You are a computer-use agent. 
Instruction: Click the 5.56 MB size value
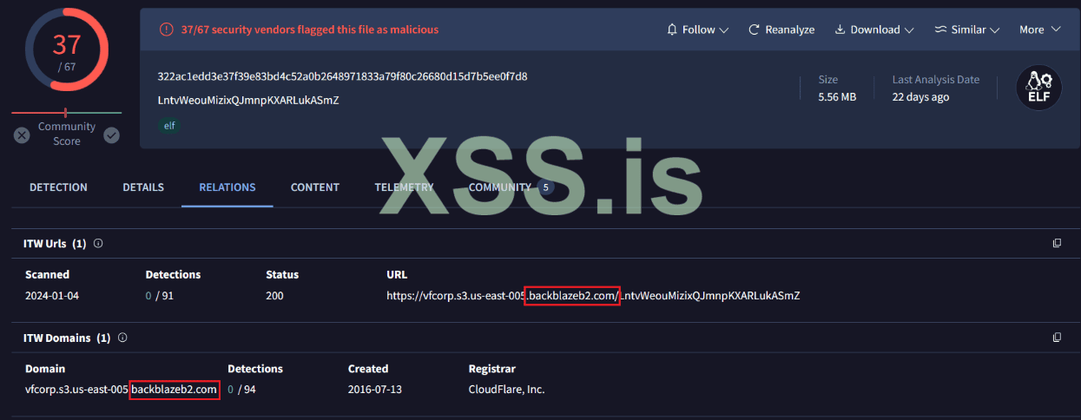coord(837,97)
